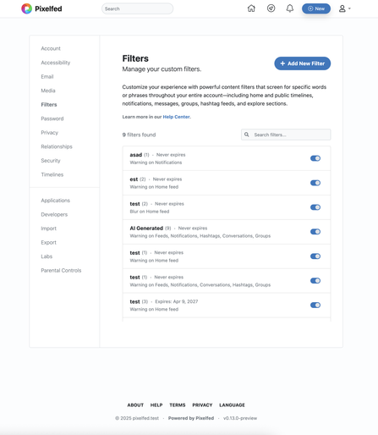Click the v0.13.0-preview version text

click(x=240, y=418)
